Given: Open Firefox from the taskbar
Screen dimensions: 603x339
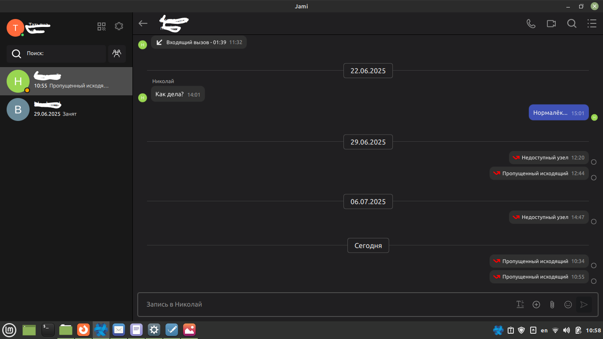Looking at the screenshot, I should (83, 330).
